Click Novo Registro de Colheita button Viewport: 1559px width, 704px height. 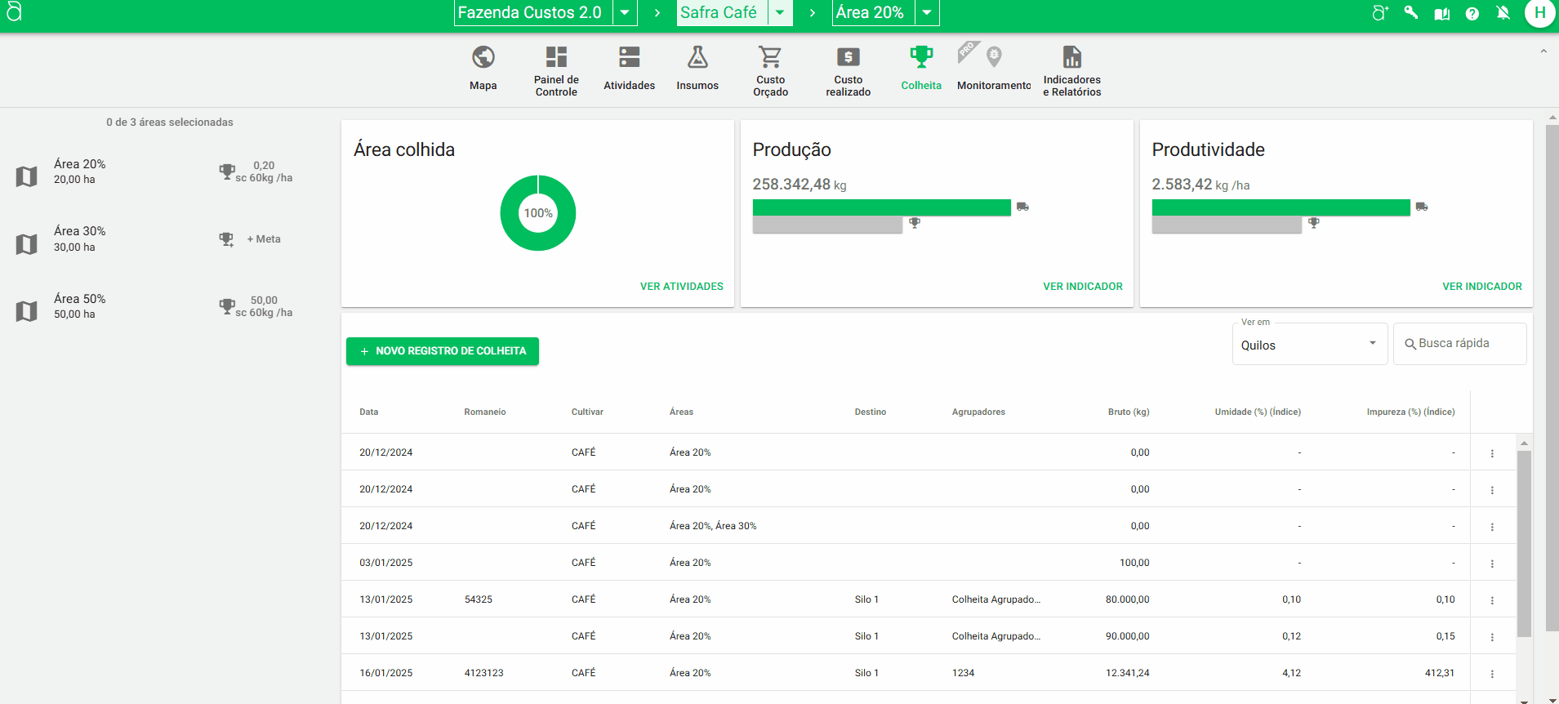(x=442, y=351)
